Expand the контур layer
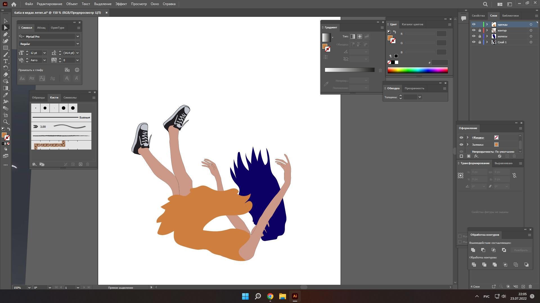The image size is (540, 303). pyautogui.click(x=487, y=30)
